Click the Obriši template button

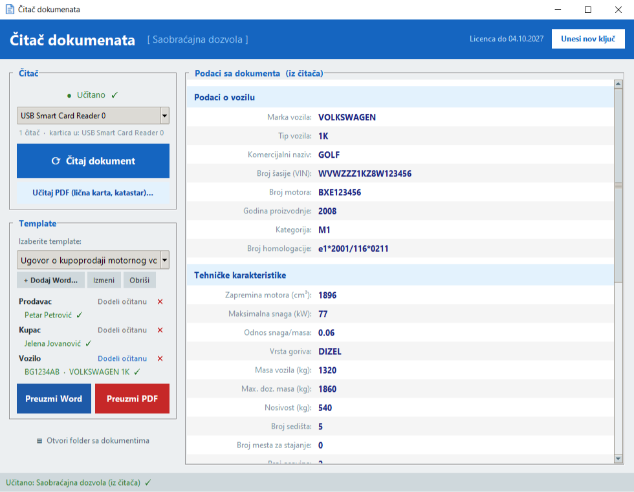coord(140,281)
